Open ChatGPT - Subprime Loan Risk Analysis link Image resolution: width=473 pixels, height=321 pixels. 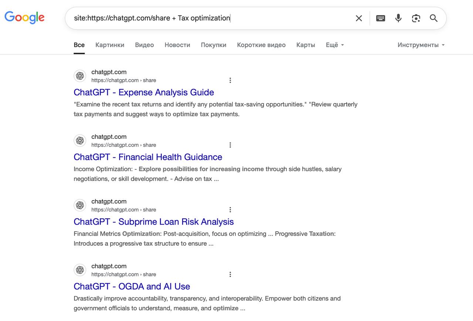(154, 221)
